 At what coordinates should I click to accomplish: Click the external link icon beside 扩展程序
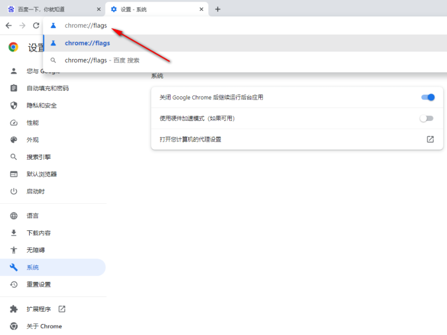click(x=62, y=309)
